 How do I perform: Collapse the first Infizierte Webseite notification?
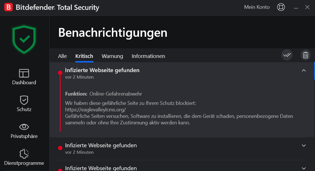point(304,70)
